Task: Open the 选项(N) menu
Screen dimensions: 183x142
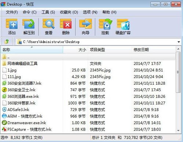Action: coord(90,12)
